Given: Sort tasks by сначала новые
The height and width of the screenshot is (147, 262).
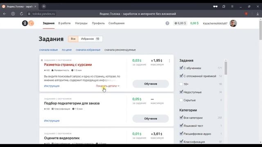Looking at the screenshot, I should (x=48, y=50).
